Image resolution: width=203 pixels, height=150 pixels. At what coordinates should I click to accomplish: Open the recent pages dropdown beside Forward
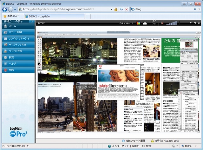click(x=15, y=10)
